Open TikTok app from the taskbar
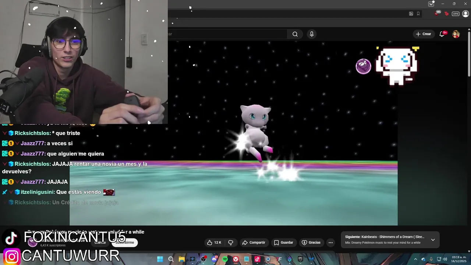 point(257,259)
